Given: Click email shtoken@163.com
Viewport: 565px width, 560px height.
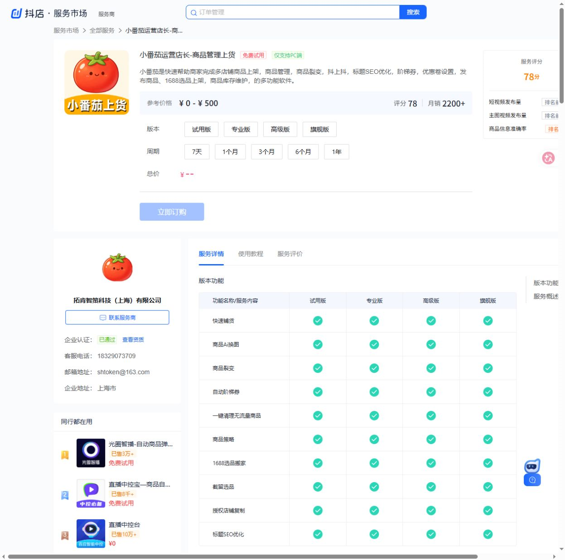Looking at the screenshot, I should tap(123, 372).
